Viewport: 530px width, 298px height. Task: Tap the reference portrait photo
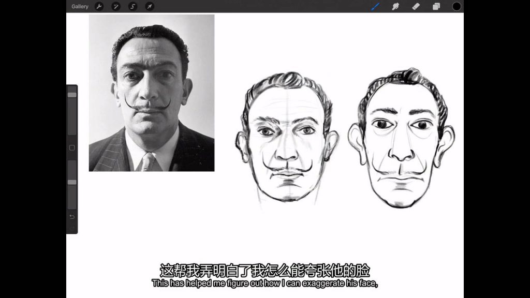point(152,93)
